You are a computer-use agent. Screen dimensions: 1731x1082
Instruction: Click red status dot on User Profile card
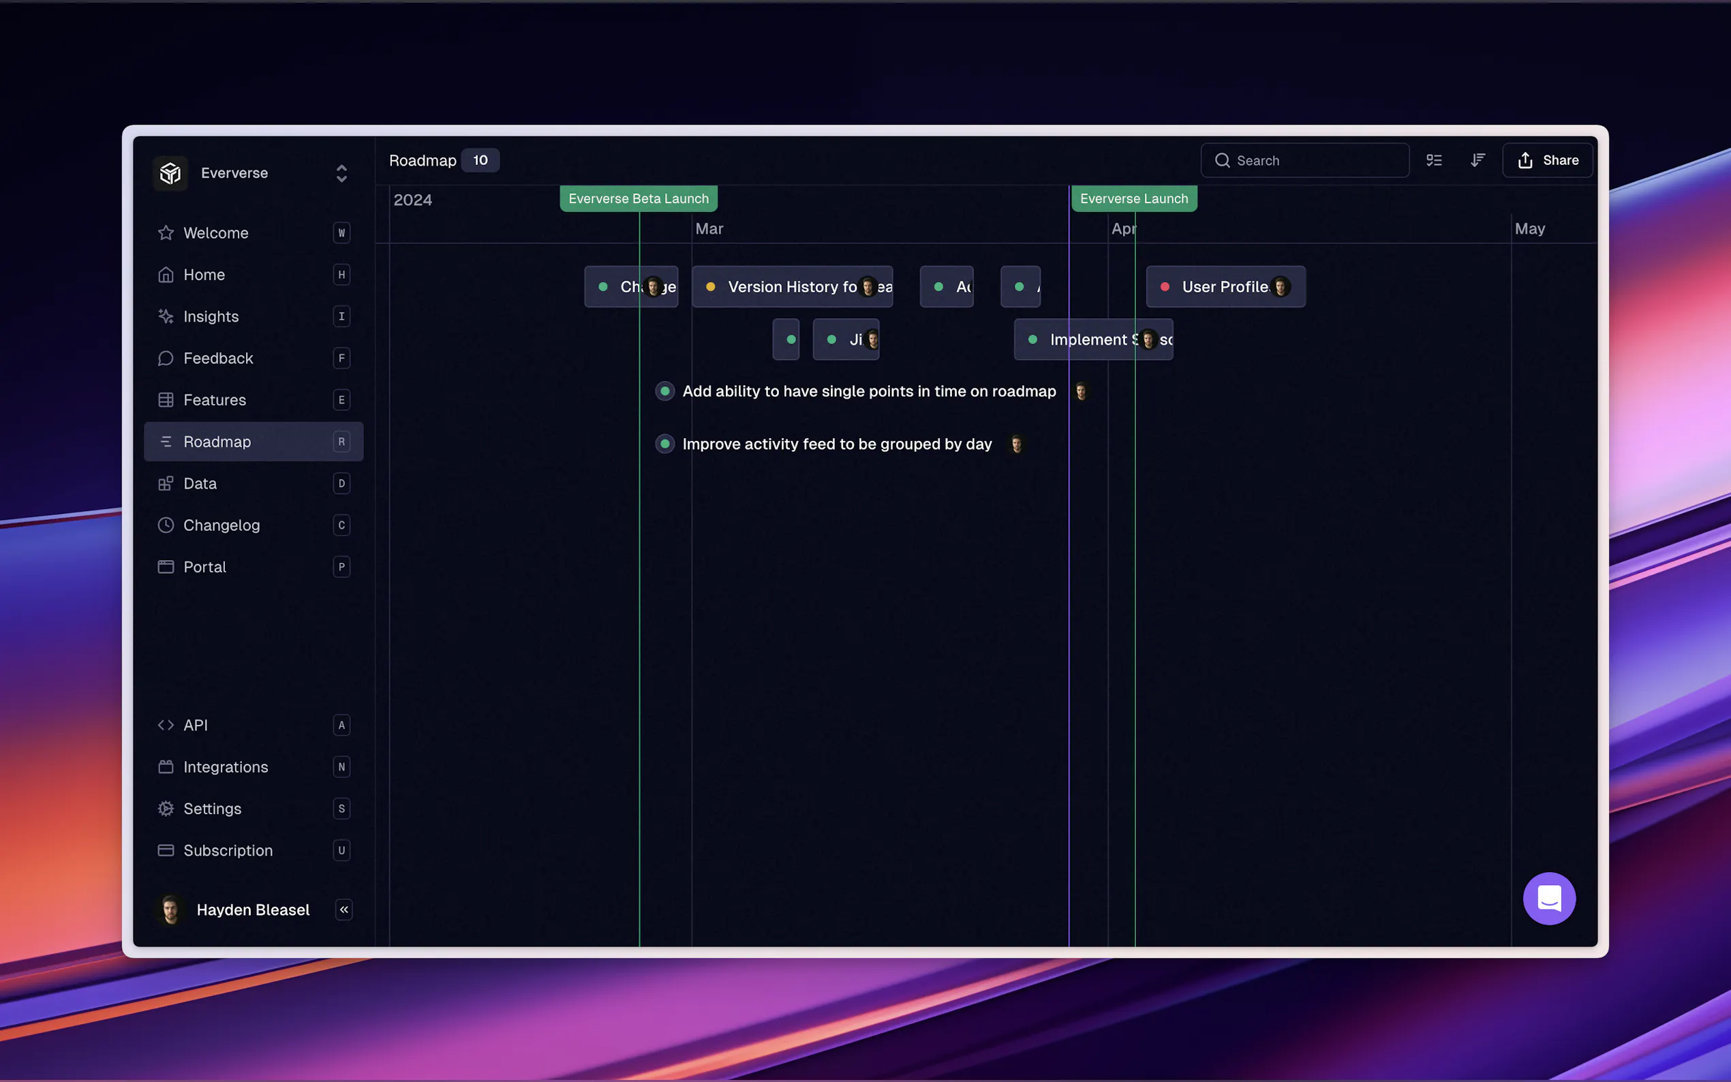click(x=1165, y=287)
